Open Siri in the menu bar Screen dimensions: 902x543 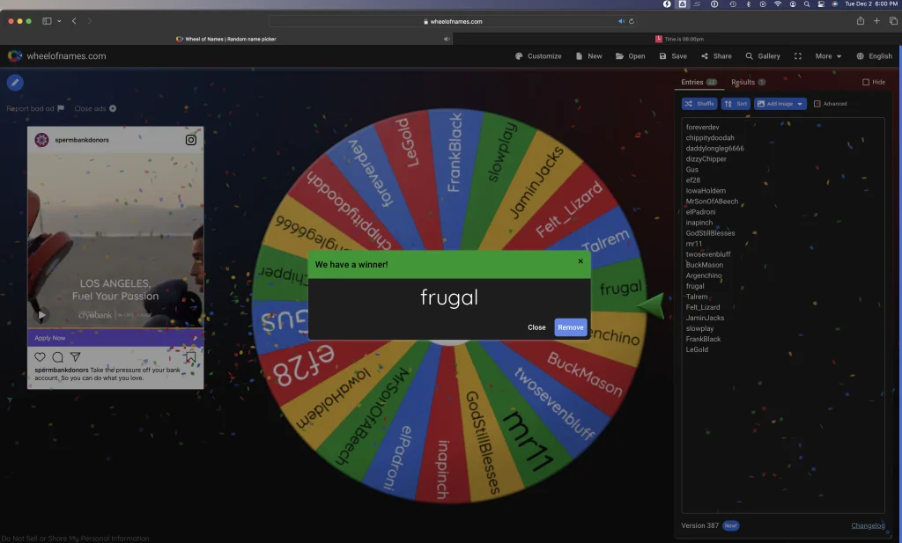(835, 4)
